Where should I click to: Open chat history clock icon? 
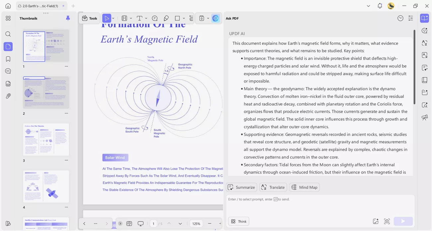400,18
